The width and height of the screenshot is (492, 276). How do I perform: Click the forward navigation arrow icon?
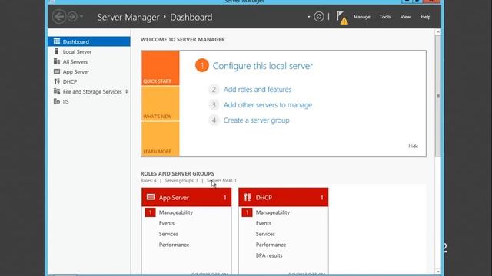point(72,17)
